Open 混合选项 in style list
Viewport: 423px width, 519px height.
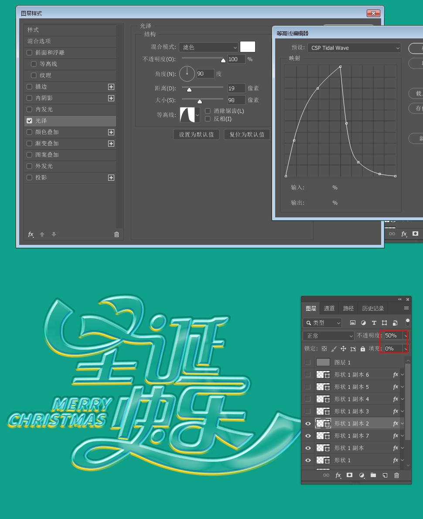(x=70, y=41)
